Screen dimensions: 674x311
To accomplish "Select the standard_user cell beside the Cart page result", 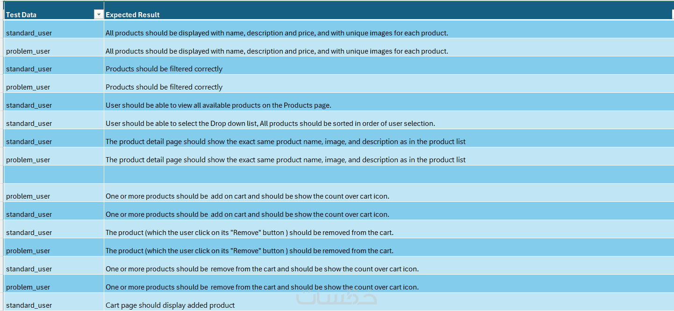I will tap(29, 305).
